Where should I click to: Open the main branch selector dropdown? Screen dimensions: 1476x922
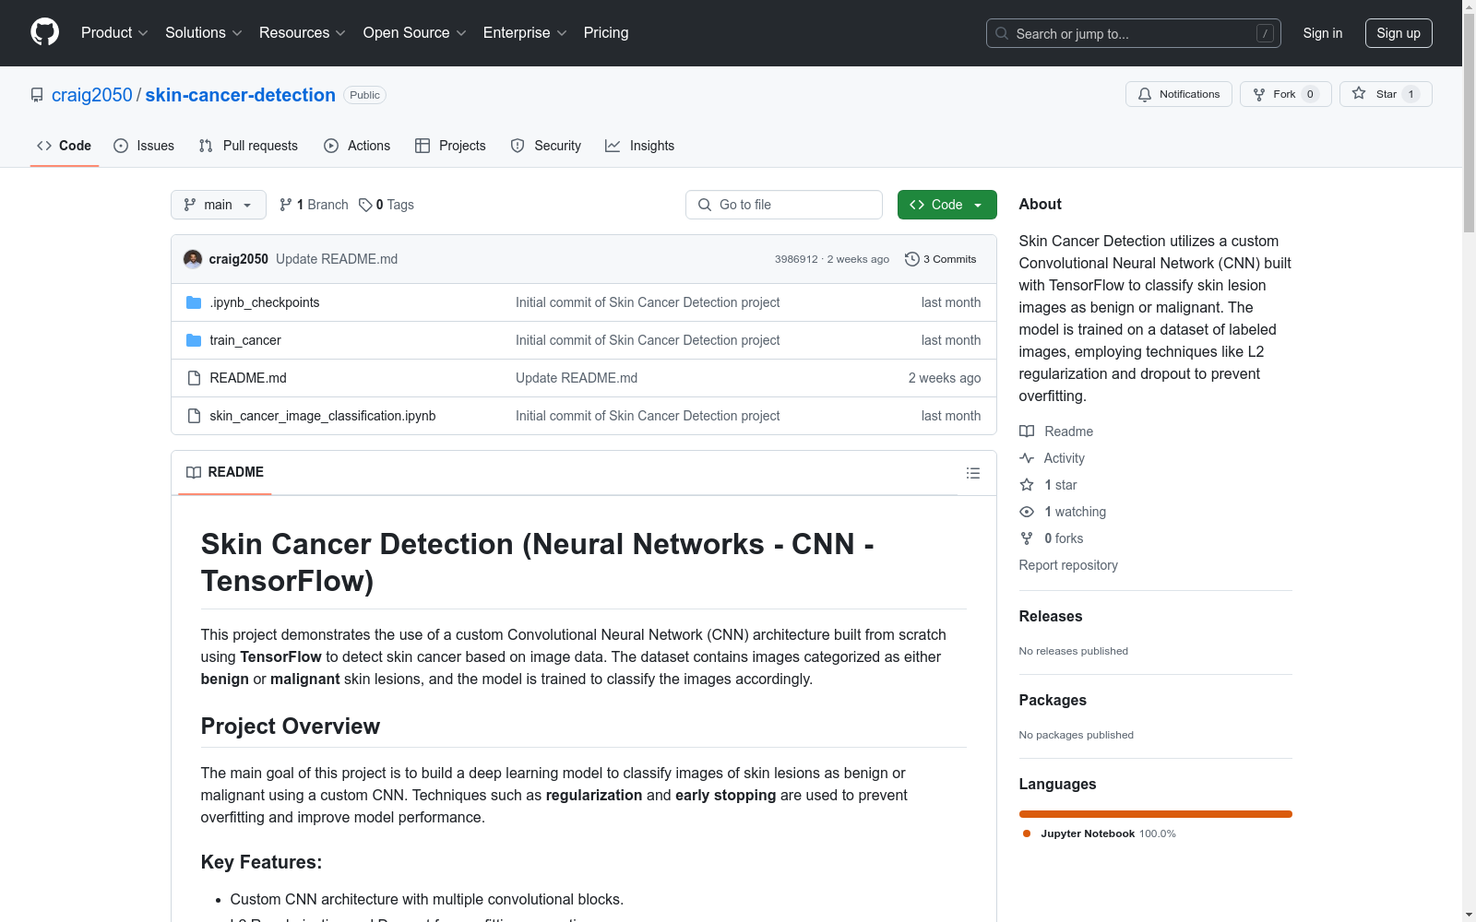[219, 205]
